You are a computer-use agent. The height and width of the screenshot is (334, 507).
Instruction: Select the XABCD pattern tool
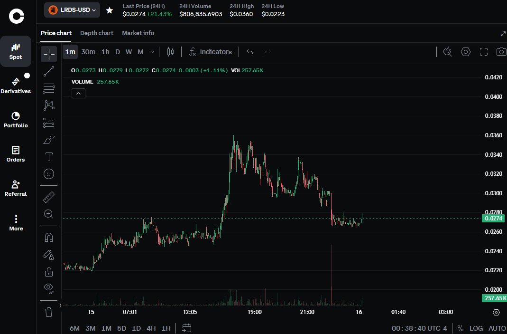click(x=49, y=105)
